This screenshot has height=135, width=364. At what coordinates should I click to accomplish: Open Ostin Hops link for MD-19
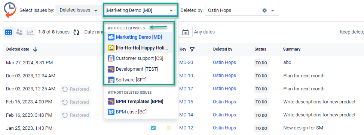[x=224, y=75]
